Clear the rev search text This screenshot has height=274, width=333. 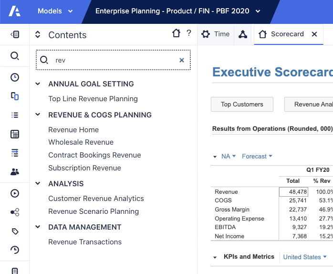(181, 60)
